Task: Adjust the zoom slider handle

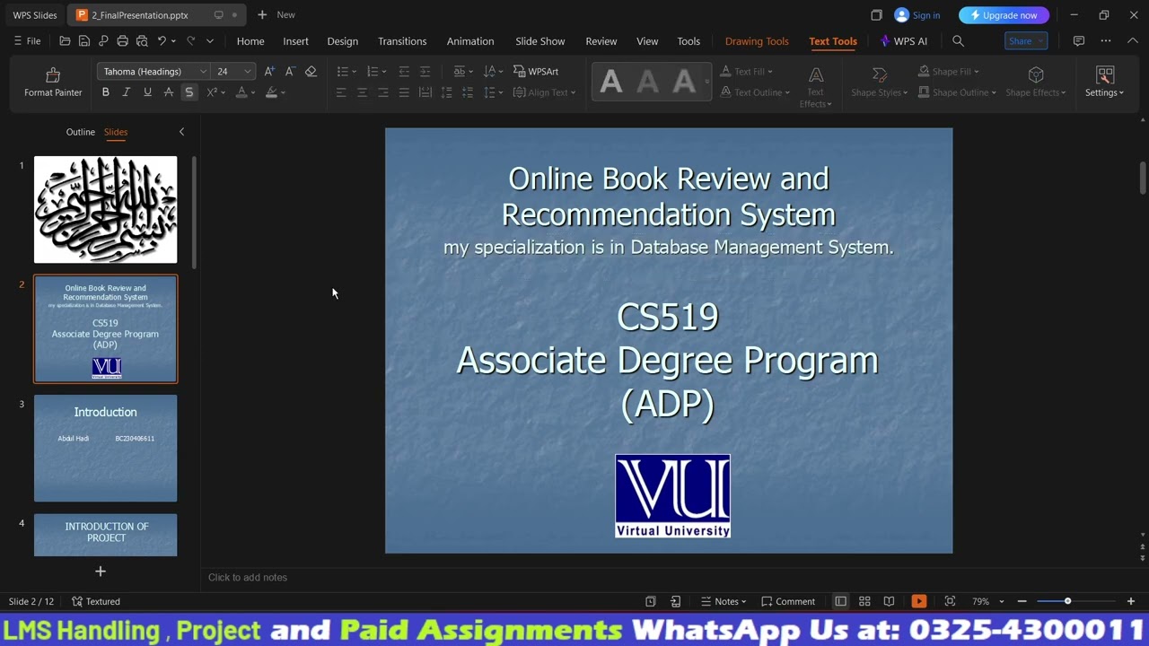Action: tap(1067, 601)
